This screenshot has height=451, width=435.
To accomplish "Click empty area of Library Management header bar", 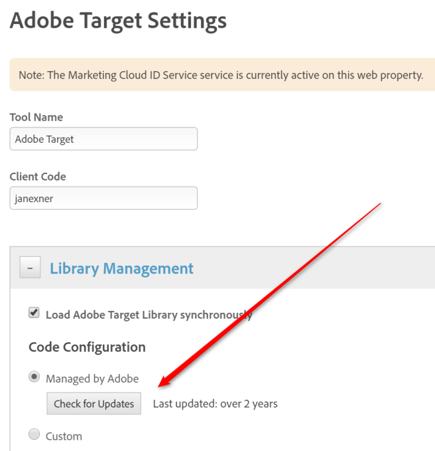I will click(312, 268).
